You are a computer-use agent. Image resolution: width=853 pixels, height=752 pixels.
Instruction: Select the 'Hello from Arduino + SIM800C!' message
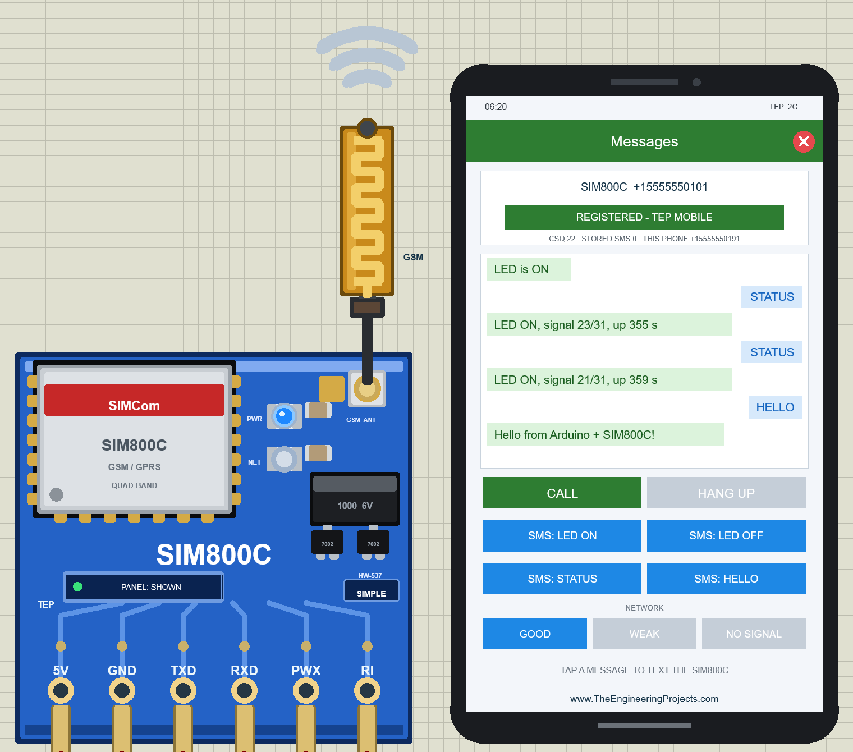click(605, 434)
